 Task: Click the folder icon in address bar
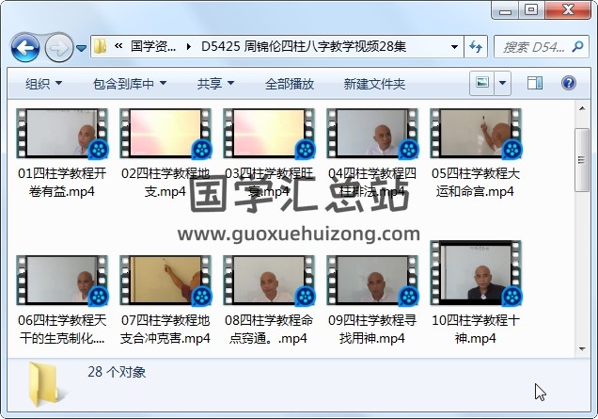click(x=100, y=46)
